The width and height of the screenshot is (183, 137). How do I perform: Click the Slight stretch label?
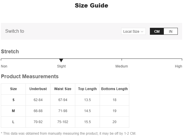pos(61,66)
